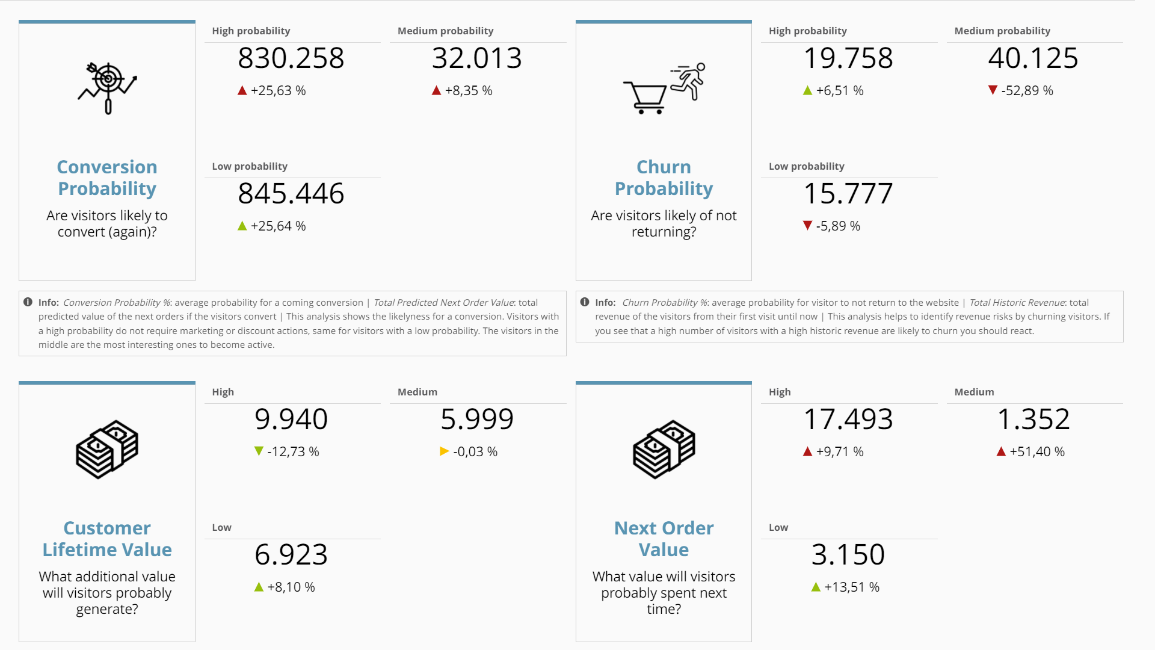
Task: Open the Conversion Probability card title link
Action: pyautogui.click(x=107, y=178)
